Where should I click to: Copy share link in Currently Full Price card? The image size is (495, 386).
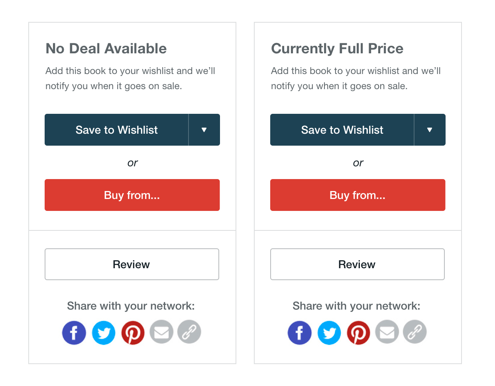(415, 332)
